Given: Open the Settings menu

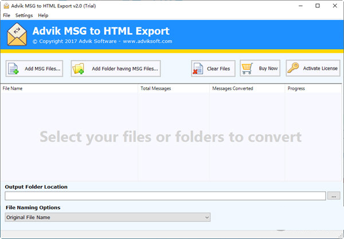Looking at the screenshot, I should coord(24,15).
